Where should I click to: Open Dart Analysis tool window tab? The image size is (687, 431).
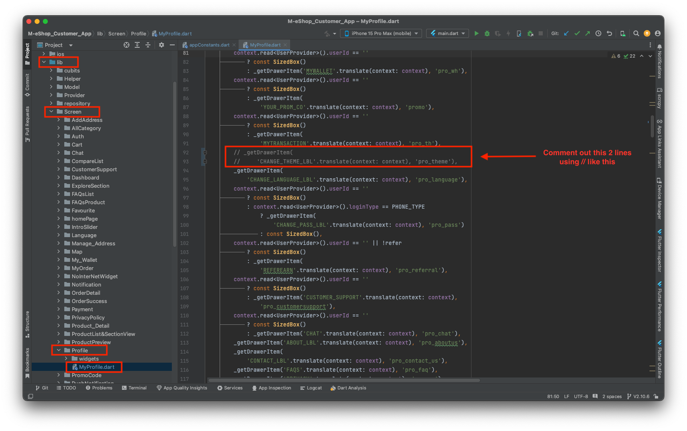348,388
